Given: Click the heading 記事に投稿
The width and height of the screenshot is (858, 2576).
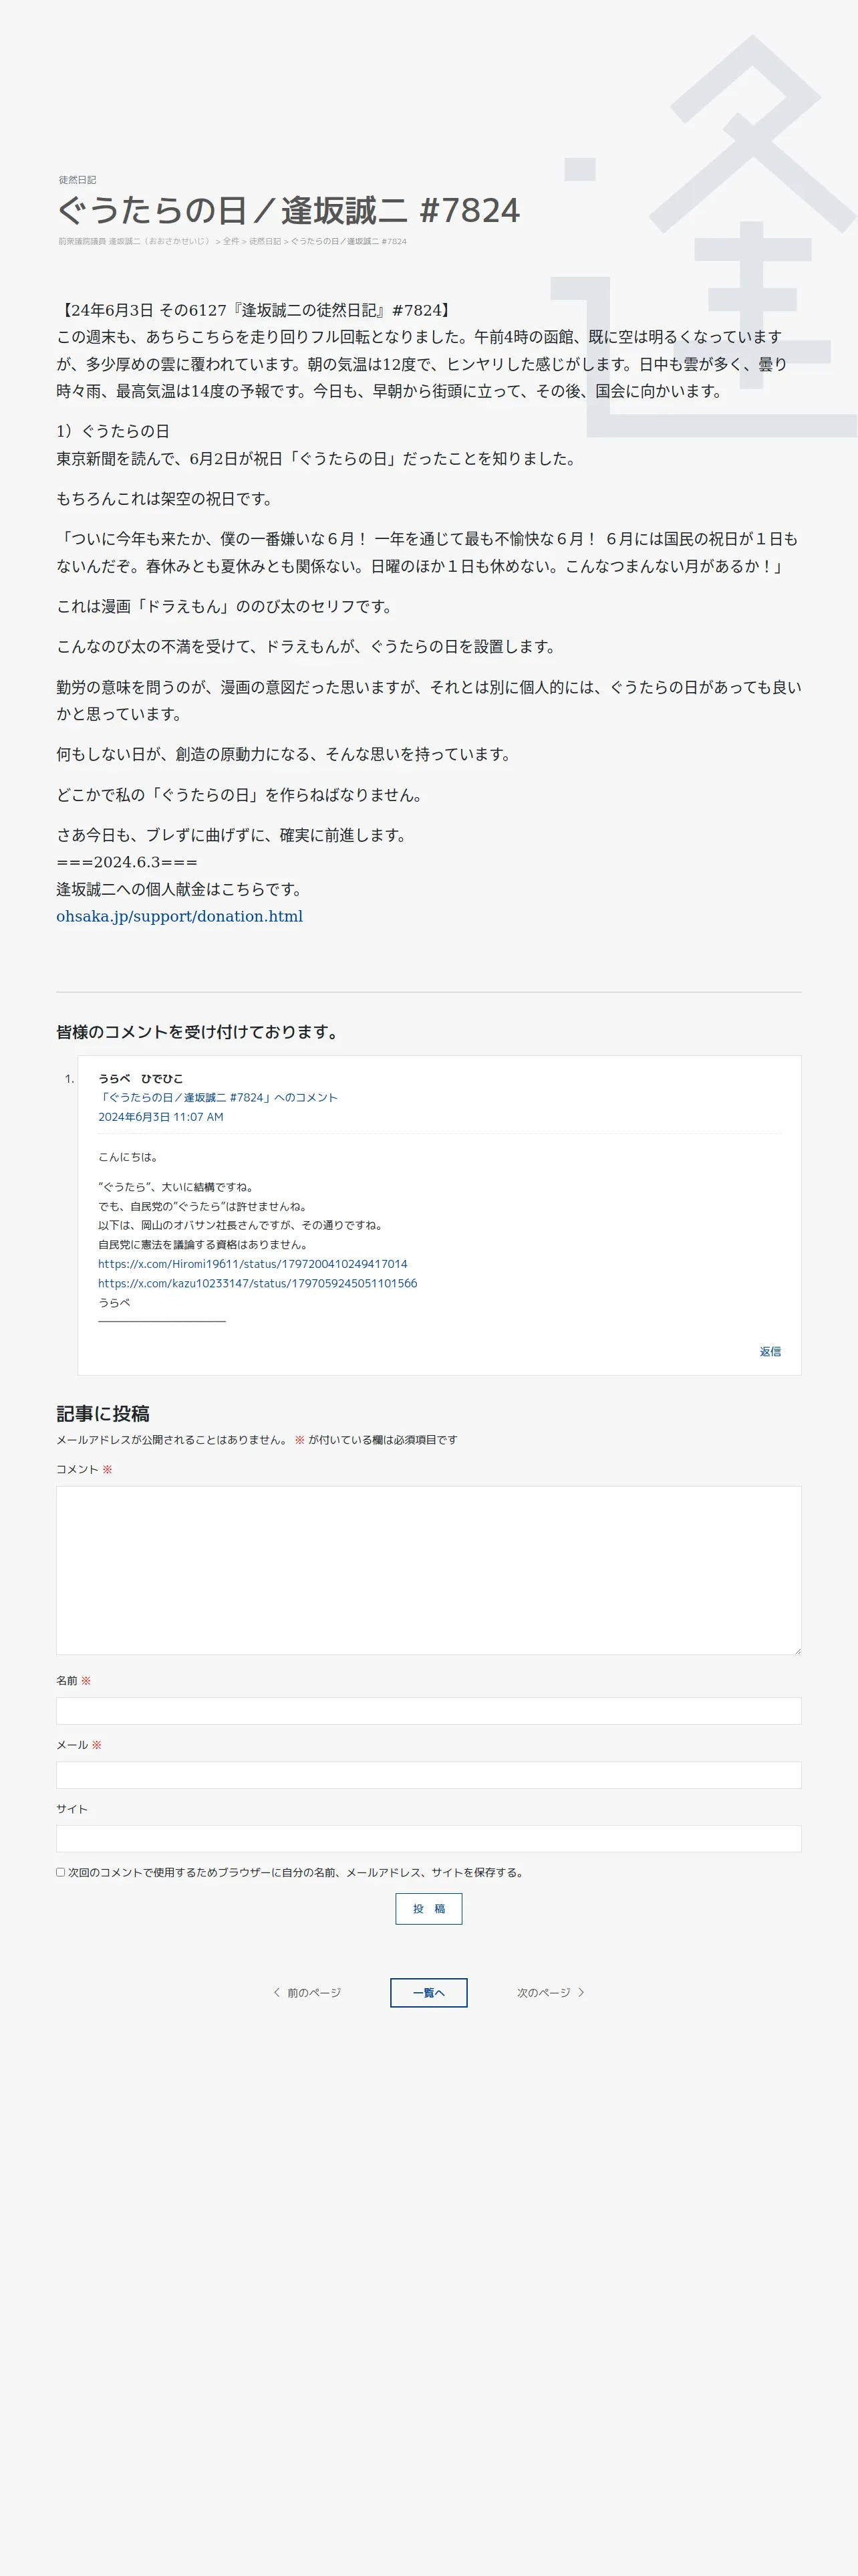Looking at the screenshot, I should pyautogui.click(x=103, y=1413).
